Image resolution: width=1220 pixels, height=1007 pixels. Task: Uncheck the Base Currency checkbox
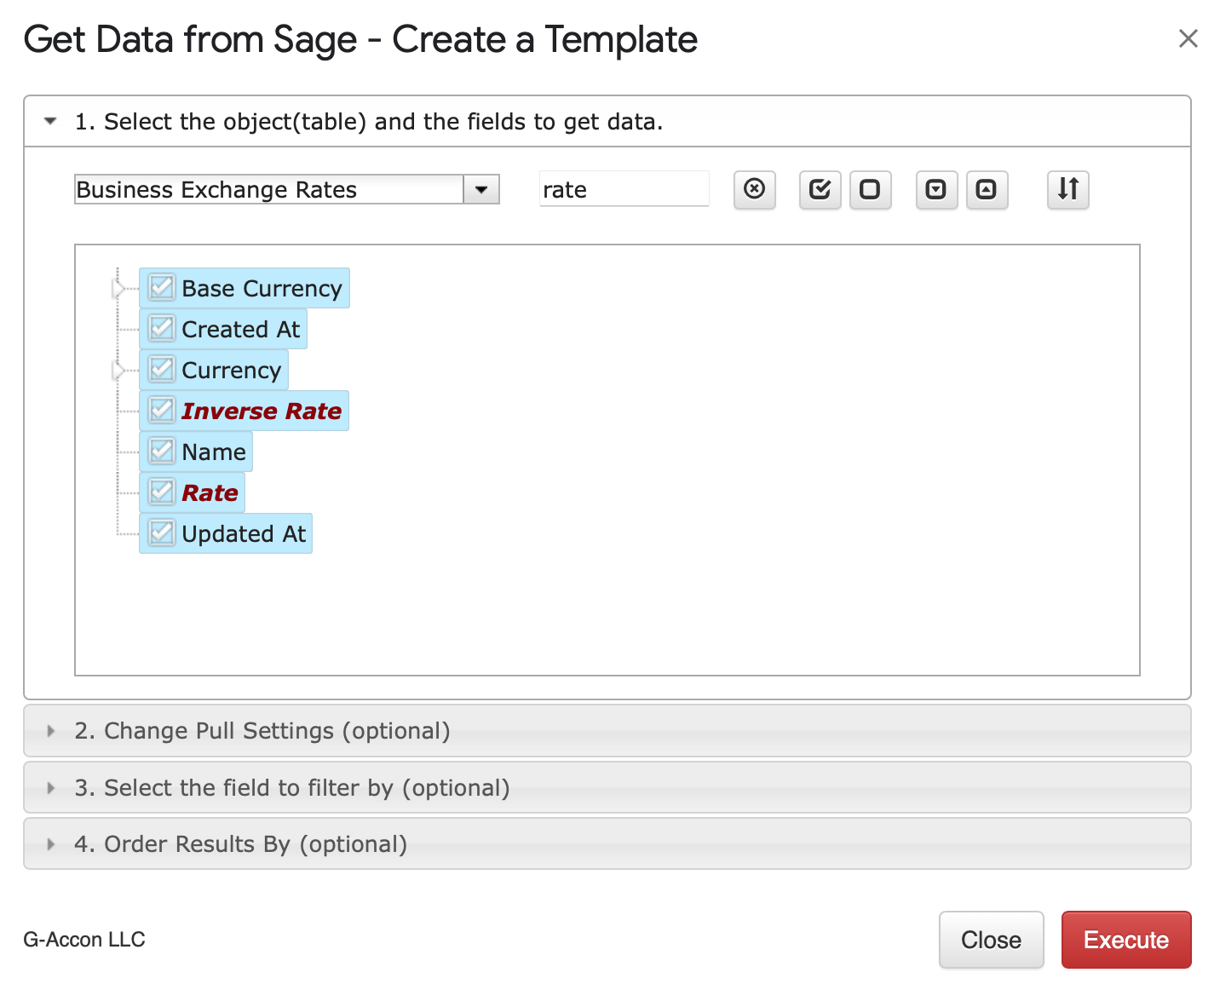[161, 288]
